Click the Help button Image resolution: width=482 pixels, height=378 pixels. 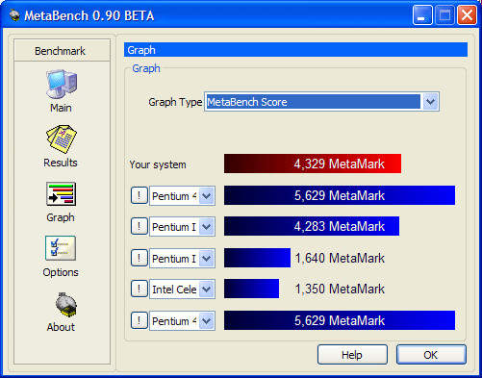coord(352,355)
